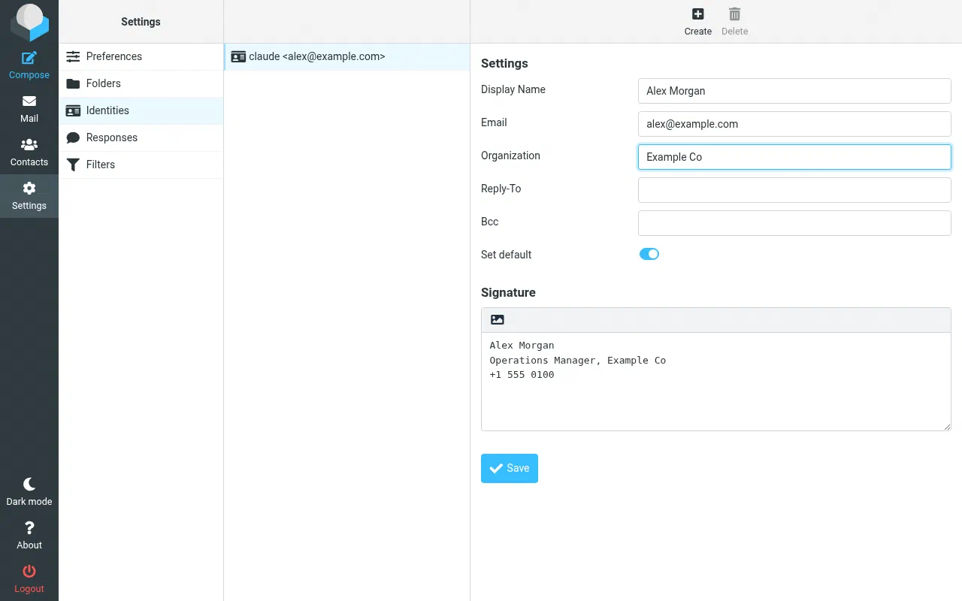
Task: Create a new identity
Action: pyautogui.click(x=697, y=22)
